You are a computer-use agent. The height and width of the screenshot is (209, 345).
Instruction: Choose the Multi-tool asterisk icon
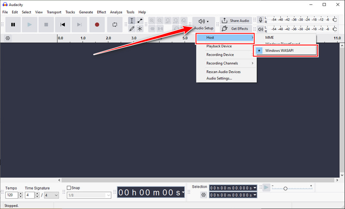[x=140, y=28]
